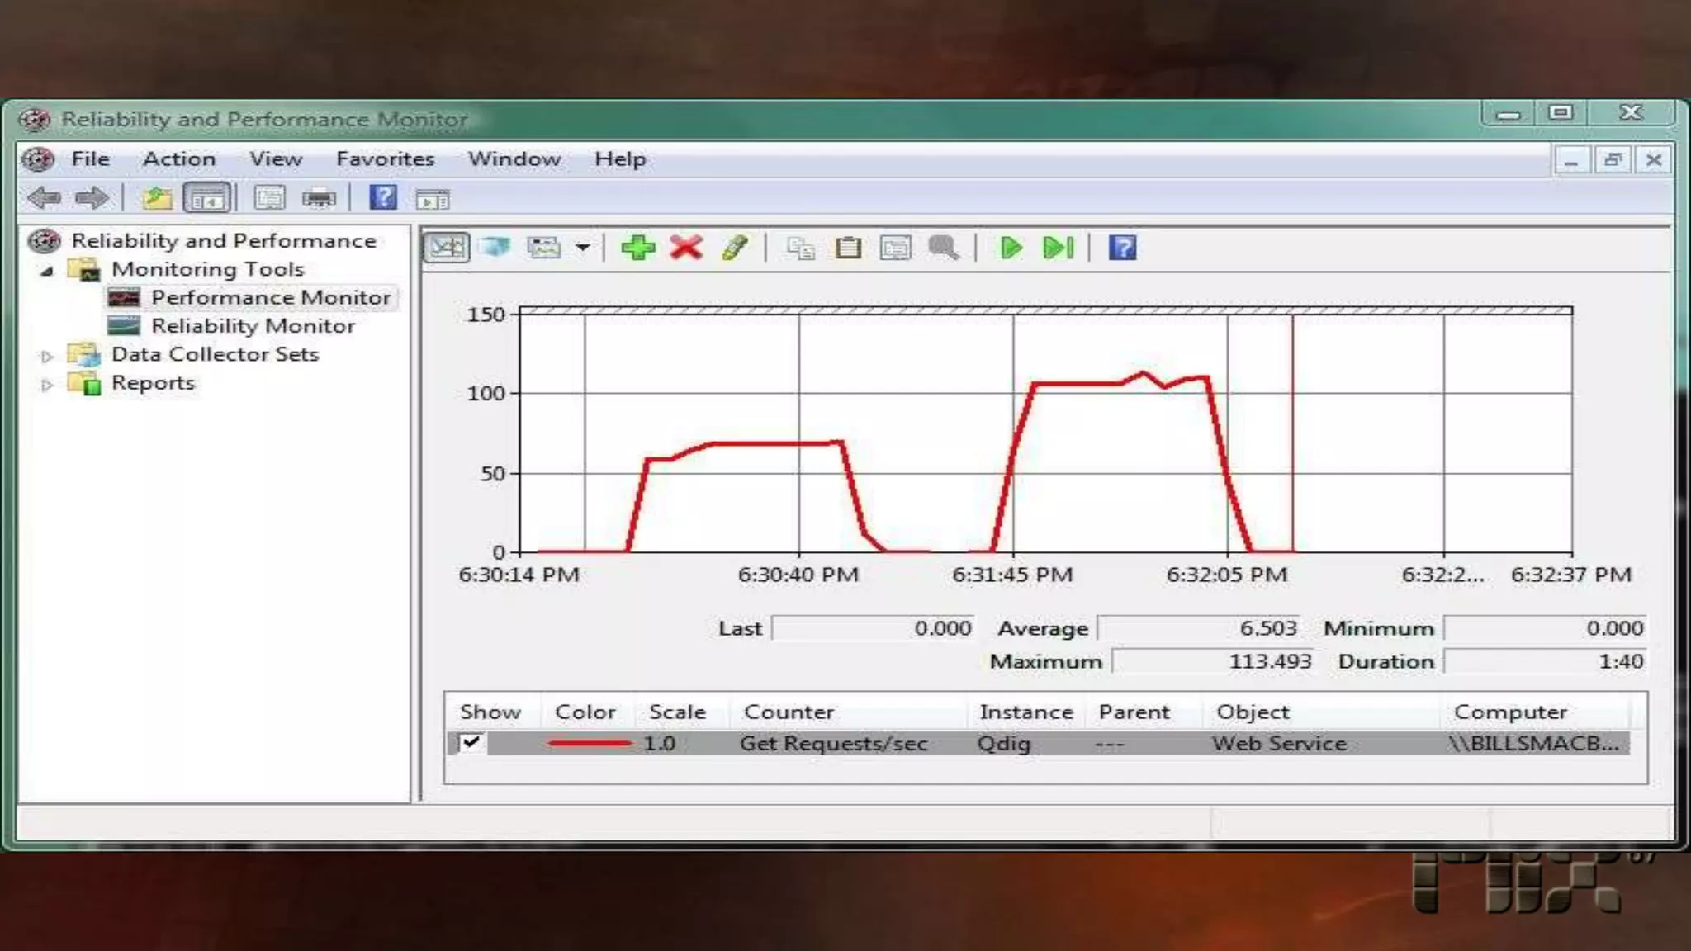
Task: Click the Highlight pencil icon
Action: (x=734, y=248)
